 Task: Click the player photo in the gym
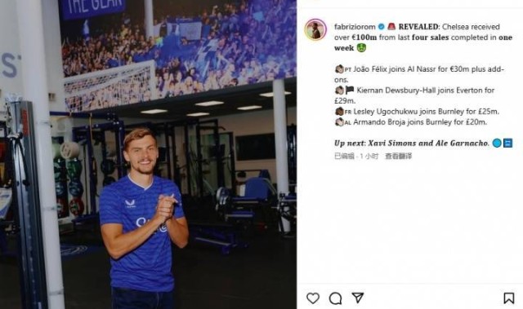pyautogui.click(x=148, y=154)
